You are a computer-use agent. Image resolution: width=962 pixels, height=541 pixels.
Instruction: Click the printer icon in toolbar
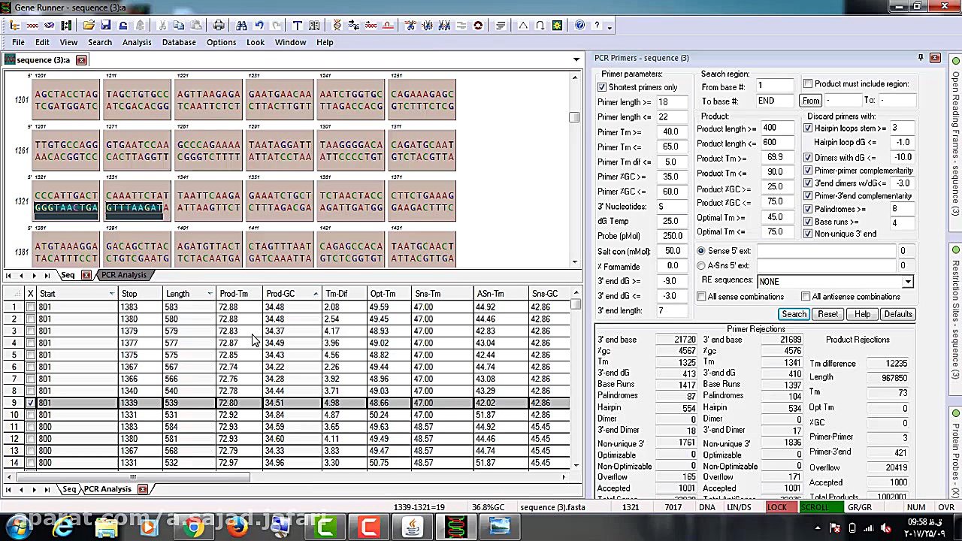219,26
